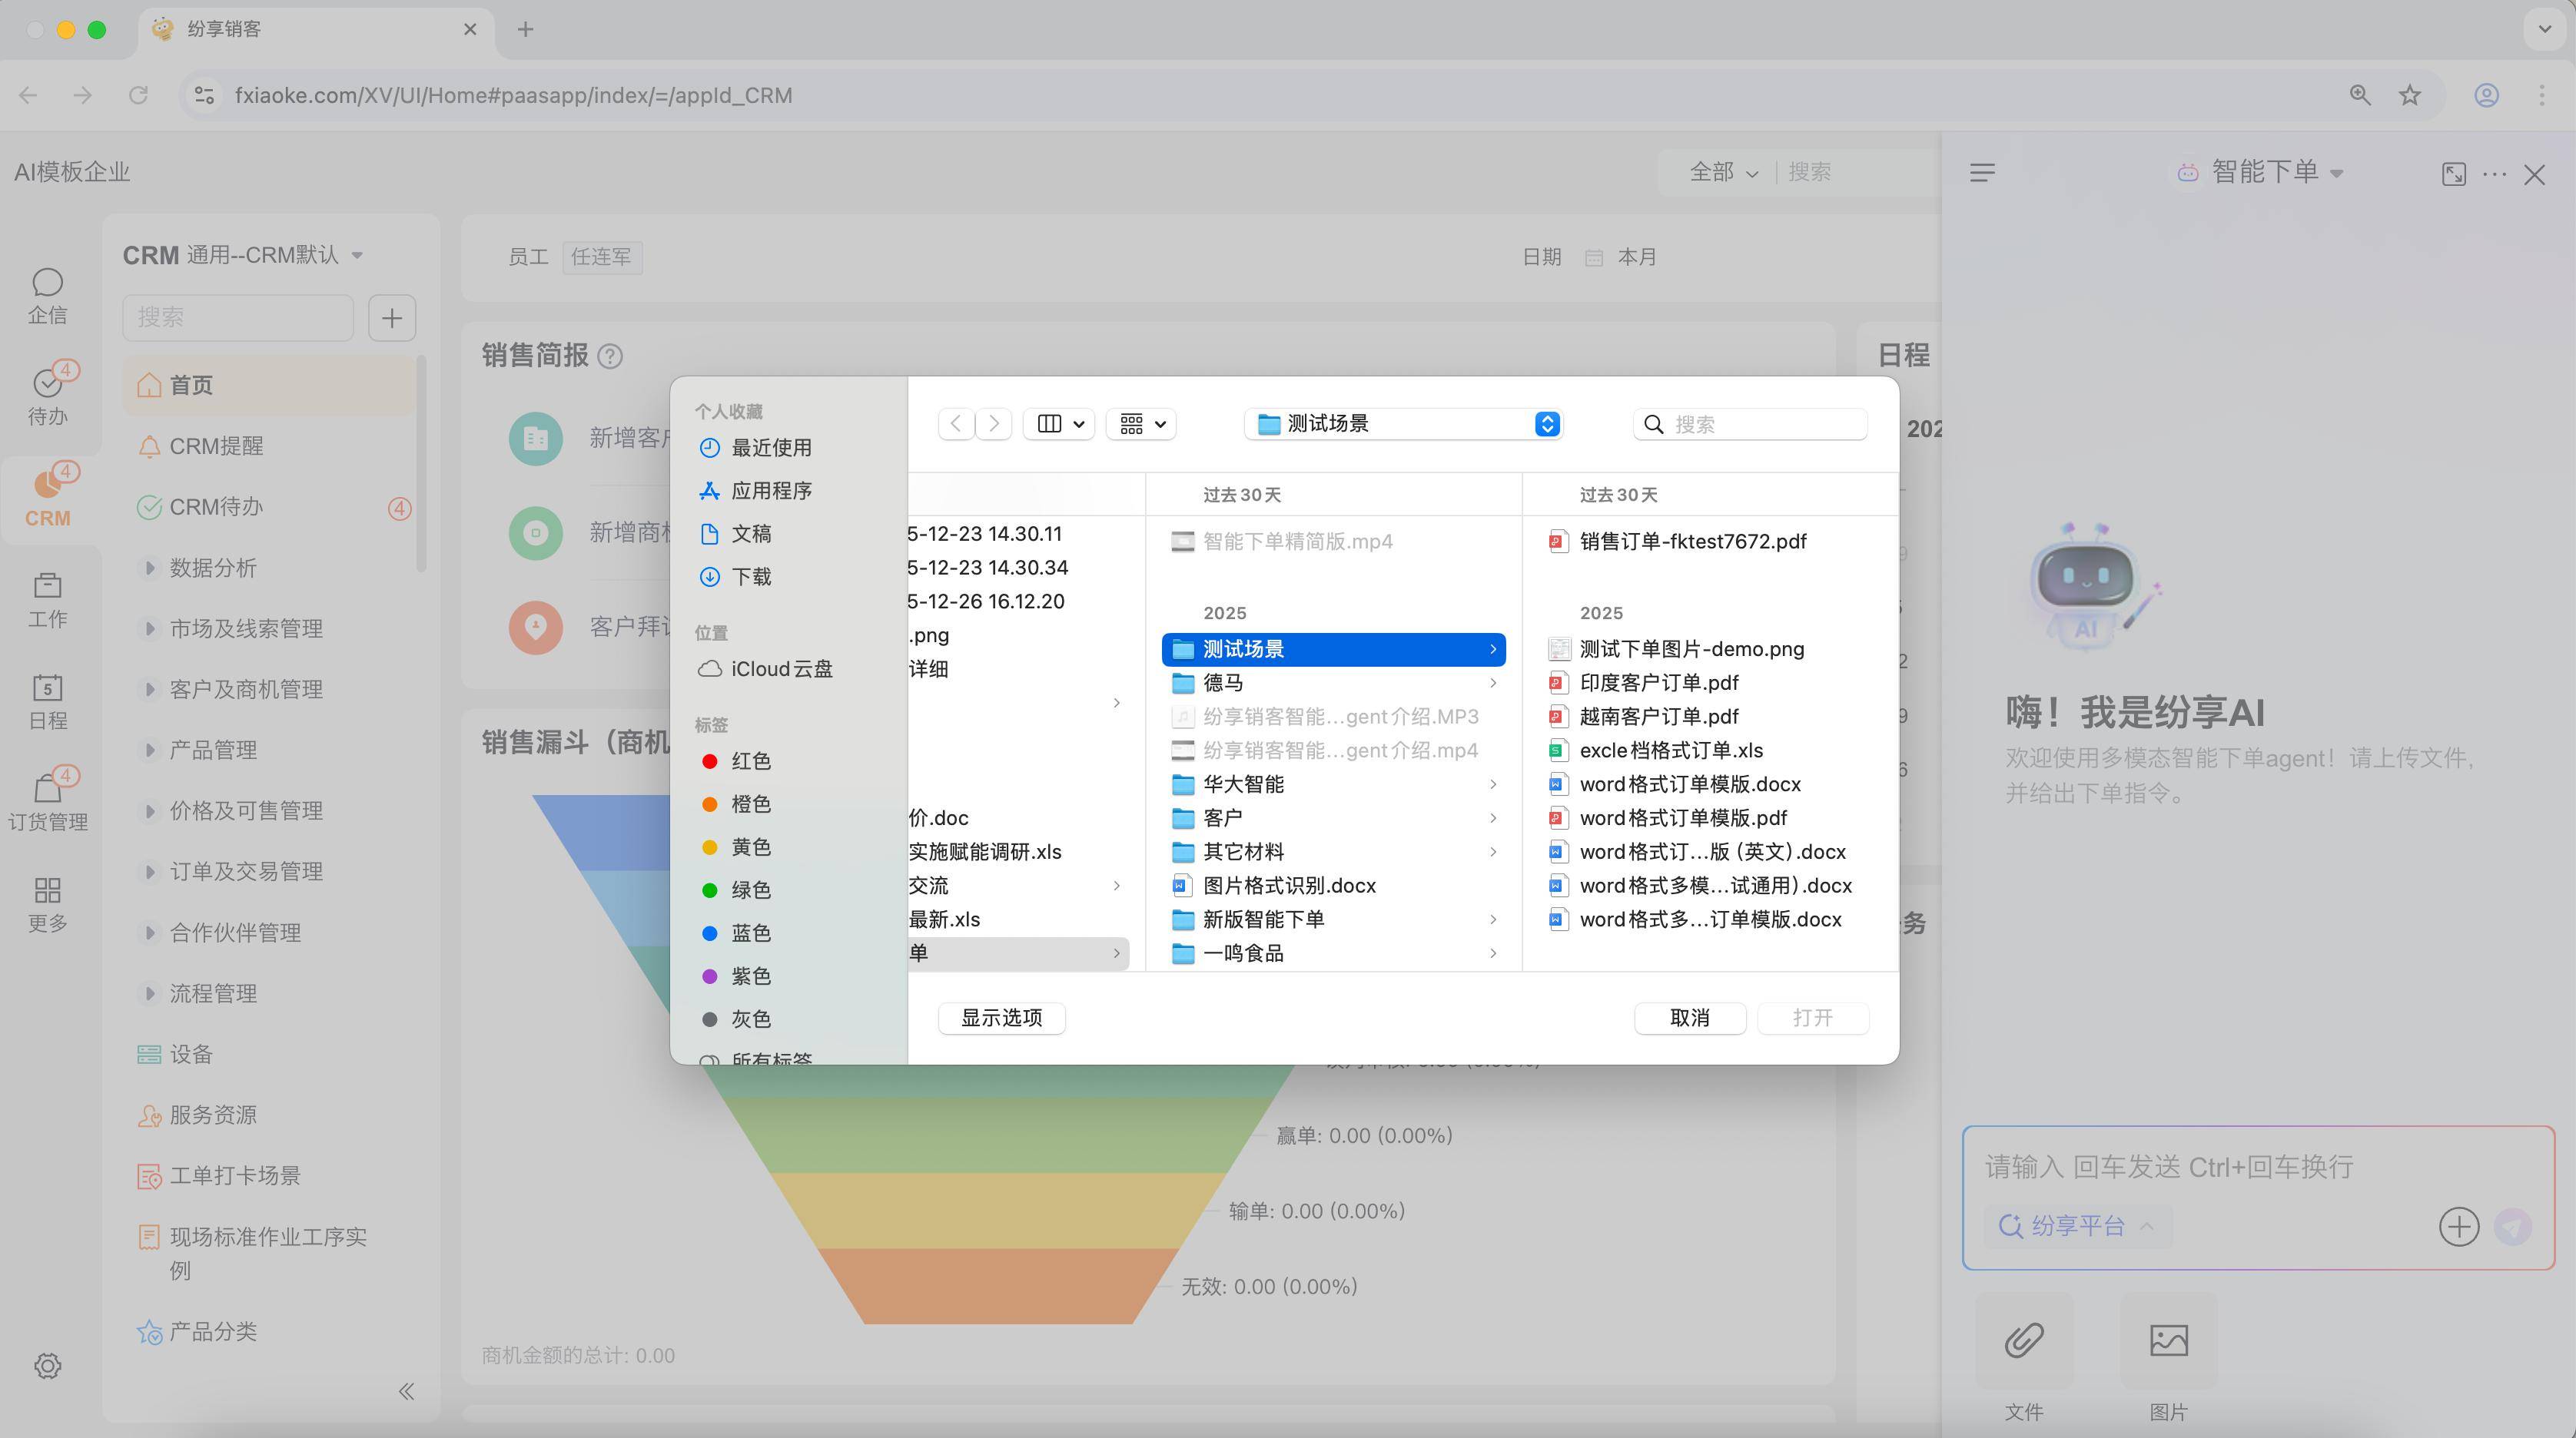Open column view mode dropdown in dialog
The width and height of the screenshot is (2576, 1438).
(x=1059, y=424)
